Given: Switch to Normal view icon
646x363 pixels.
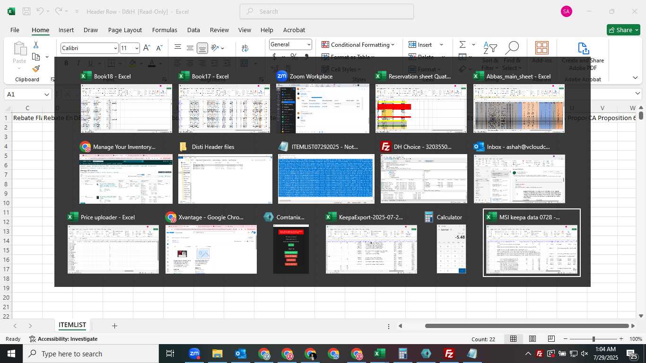Looking at the screenshot, I should (514, 339).
